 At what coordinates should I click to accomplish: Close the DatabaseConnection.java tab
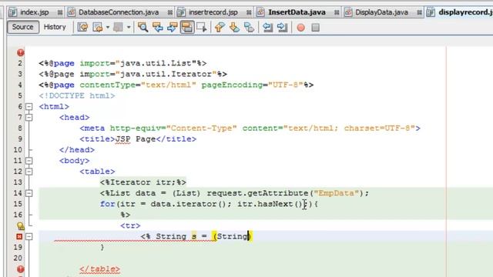coord(169,12)
